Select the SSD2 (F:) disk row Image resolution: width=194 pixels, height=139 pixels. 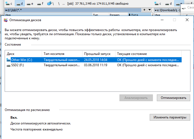(x=94, y=65)
